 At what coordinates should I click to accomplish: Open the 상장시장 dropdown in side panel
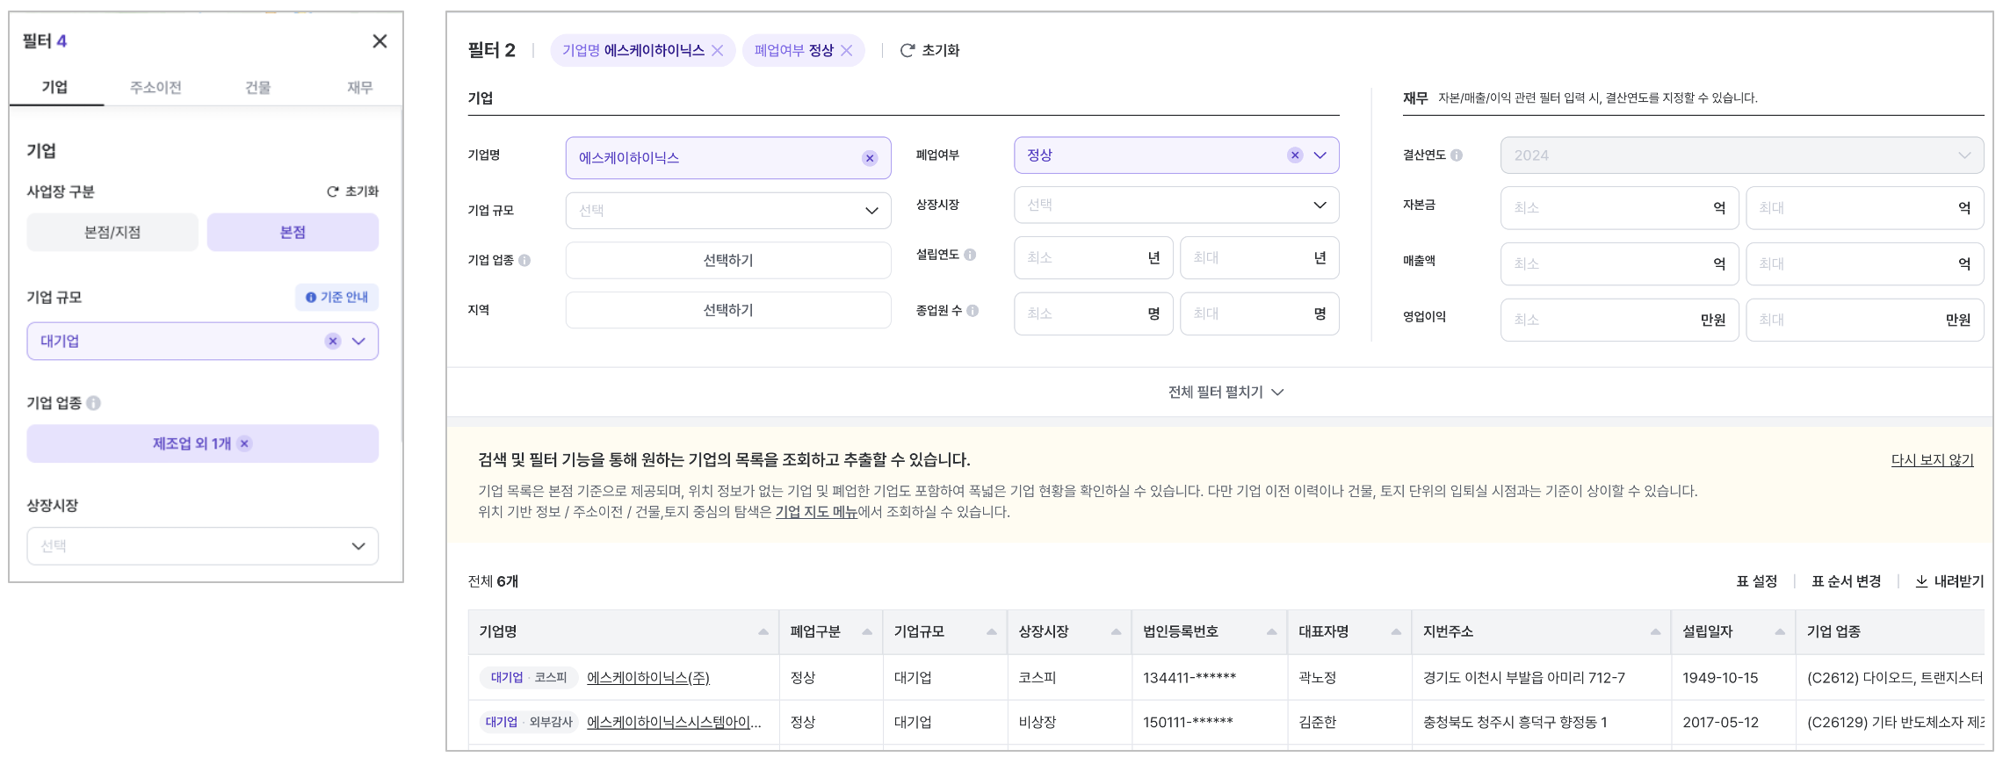203,546
